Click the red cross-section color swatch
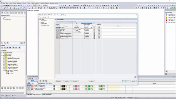176x99 pixels. [167, 21]
